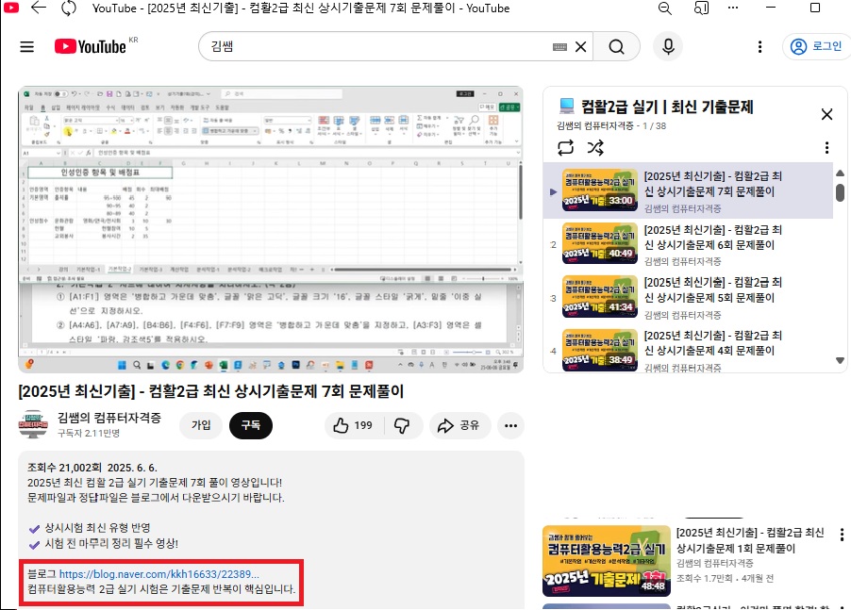Click the video player showing Excel tutorial

point(270,229)
